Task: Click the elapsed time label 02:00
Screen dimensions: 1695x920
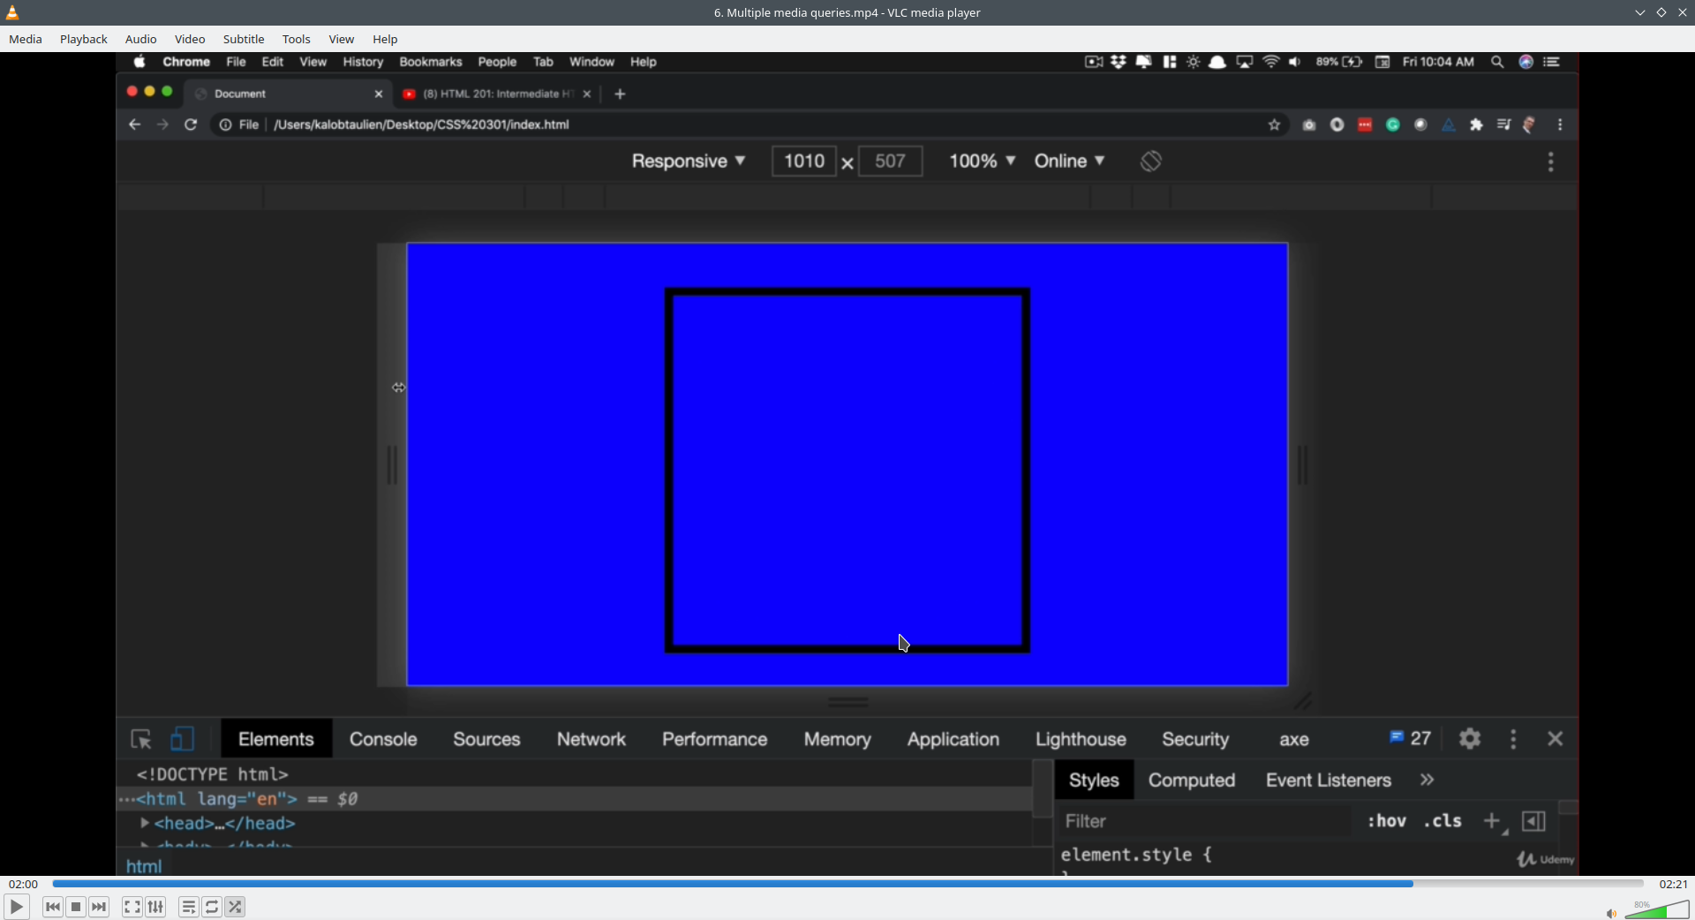Action: tap(24, 884)
